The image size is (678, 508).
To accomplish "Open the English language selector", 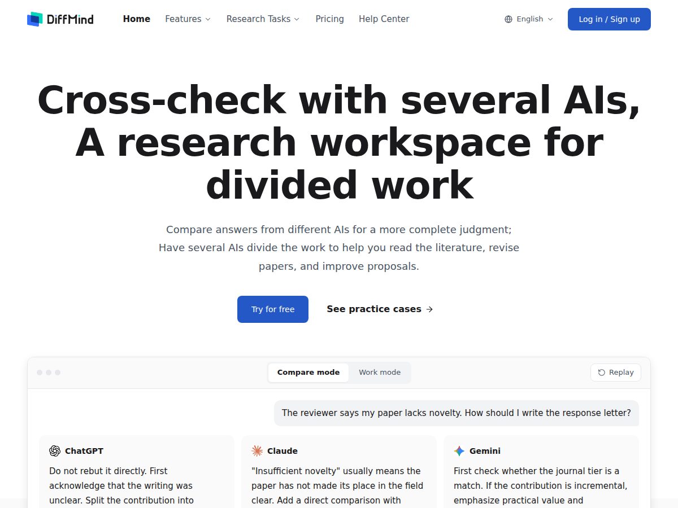I will (x=529, y=19).
